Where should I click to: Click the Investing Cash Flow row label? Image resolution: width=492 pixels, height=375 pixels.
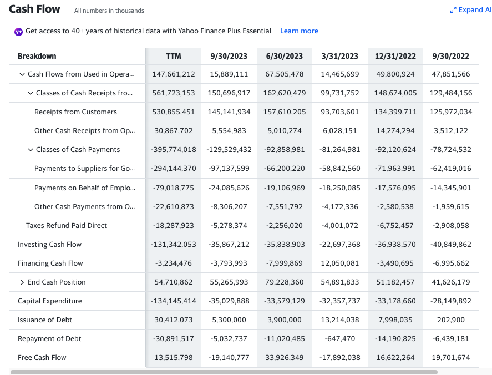click(49, 245)
